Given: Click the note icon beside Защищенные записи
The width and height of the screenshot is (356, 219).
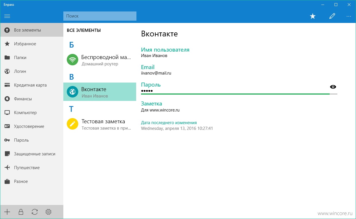Looking at the screenshot, I should coord(7,154).
